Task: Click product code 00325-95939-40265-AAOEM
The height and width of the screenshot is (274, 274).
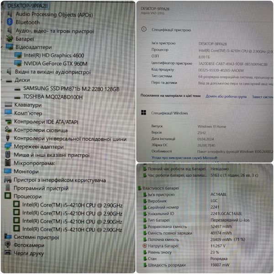Action: coord(221,70)
